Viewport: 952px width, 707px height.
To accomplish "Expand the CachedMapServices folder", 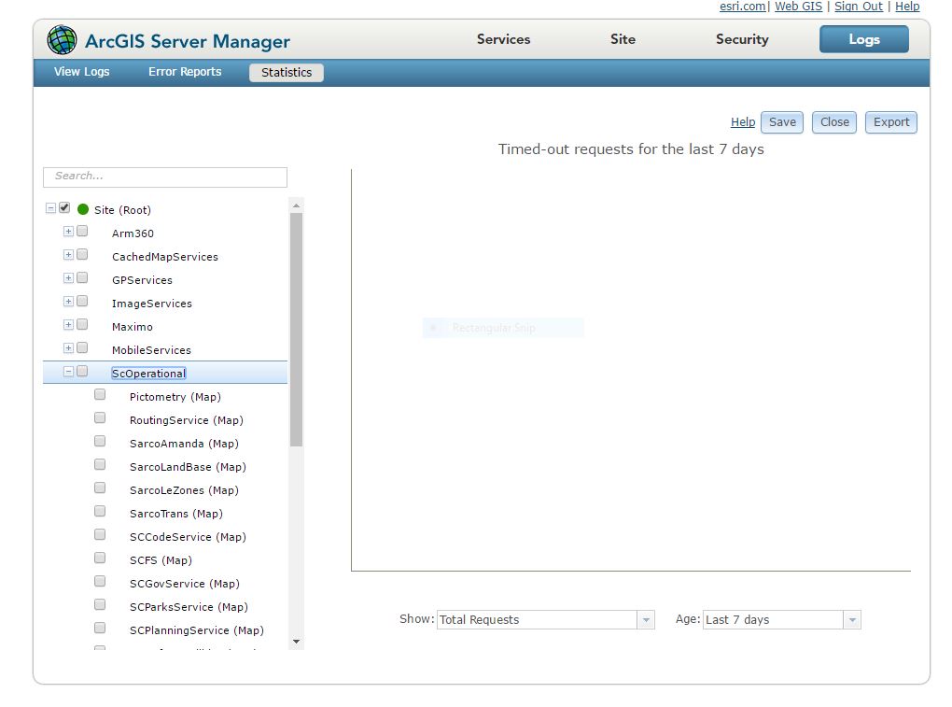I will click(x=69, y=255).
